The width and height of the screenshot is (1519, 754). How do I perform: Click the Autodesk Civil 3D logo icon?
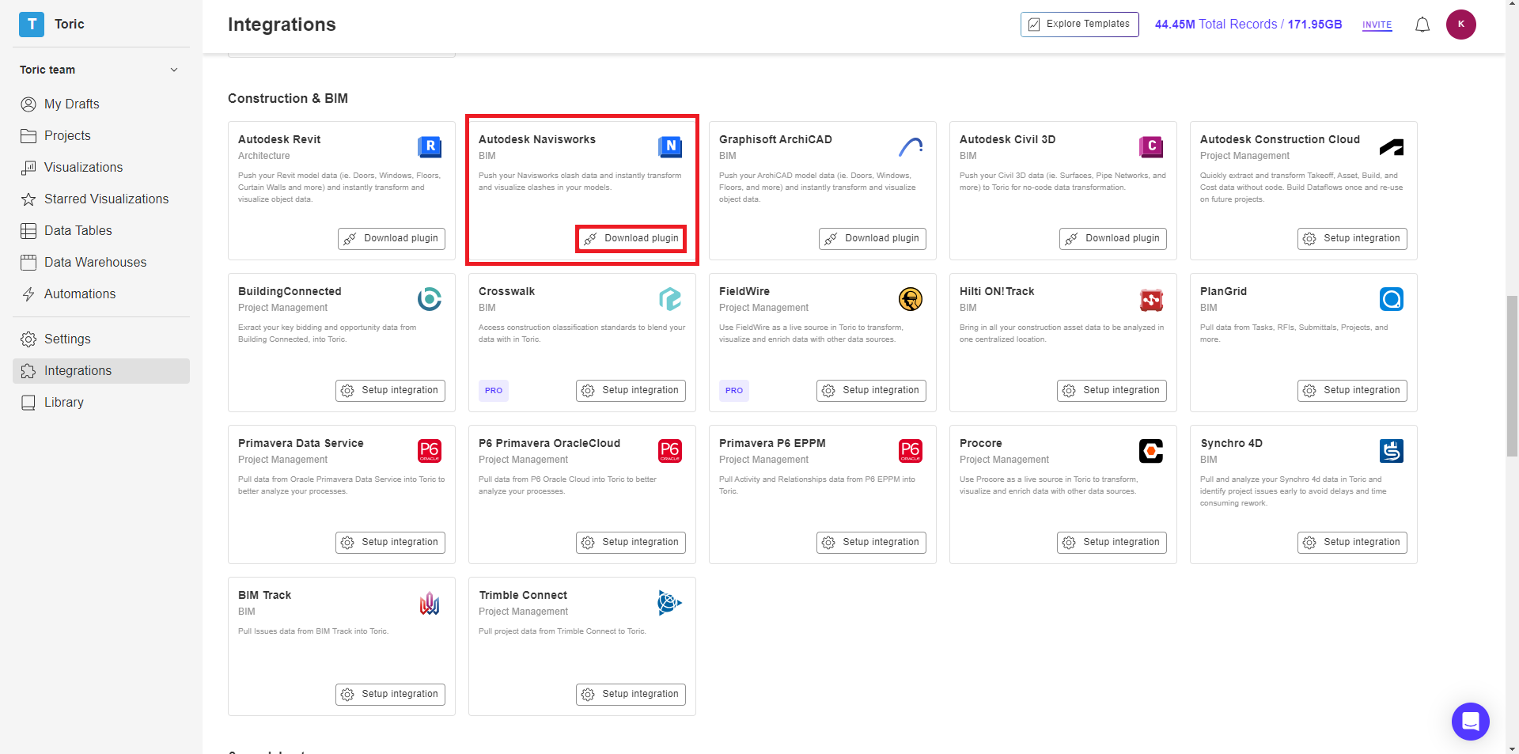point(1151,146)
